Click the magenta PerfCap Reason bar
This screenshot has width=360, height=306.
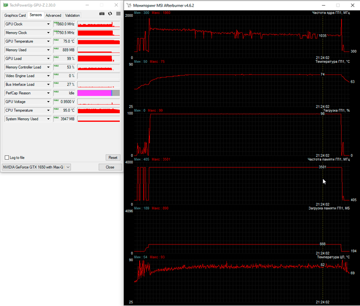tap(94, 93)
